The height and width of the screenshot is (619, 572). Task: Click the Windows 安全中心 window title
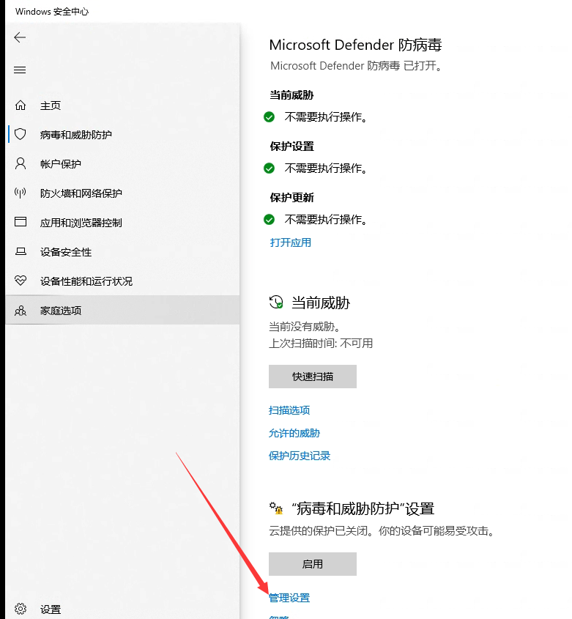point(52,12)
